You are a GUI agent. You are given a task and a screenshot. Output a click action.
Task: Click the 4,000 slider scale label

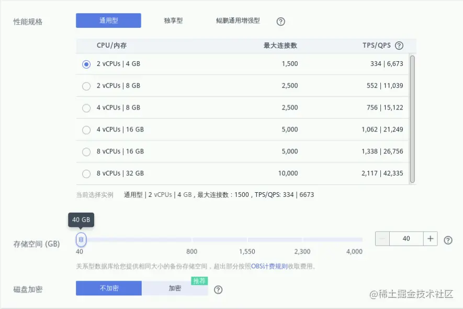tap(354, 251)
